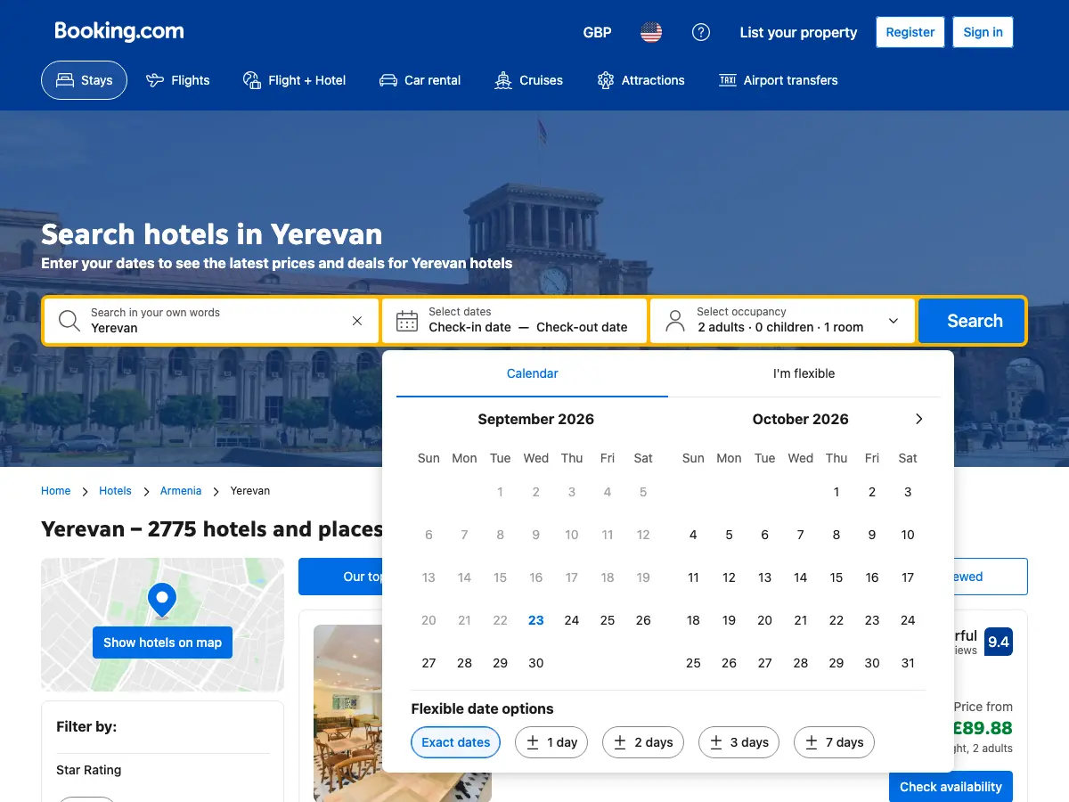Select September 23 in calendar

tap(536, 620)
